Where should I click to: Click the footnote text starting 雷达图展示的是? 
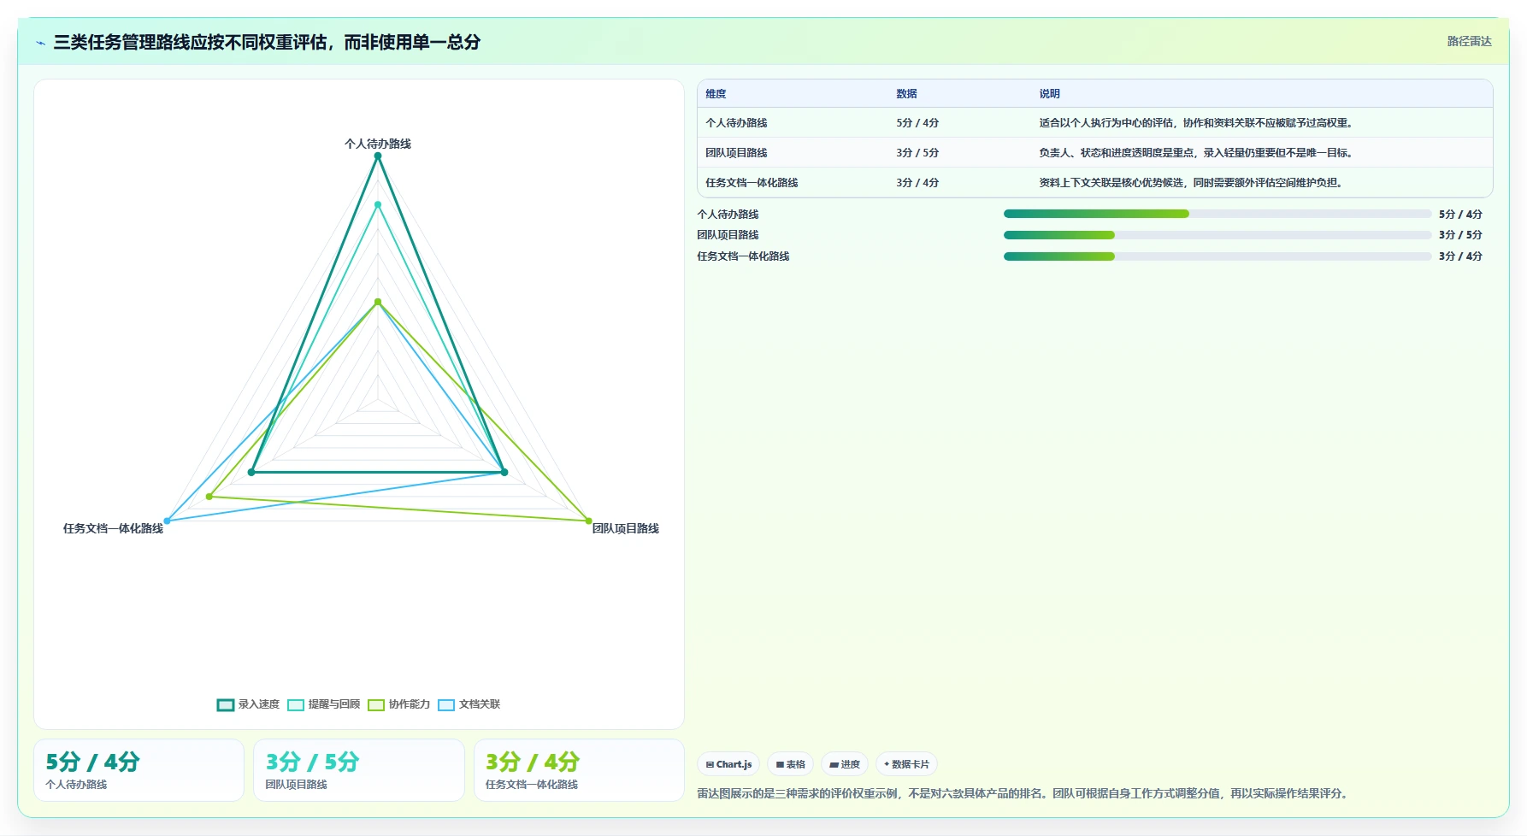[x=1024, y=793]
